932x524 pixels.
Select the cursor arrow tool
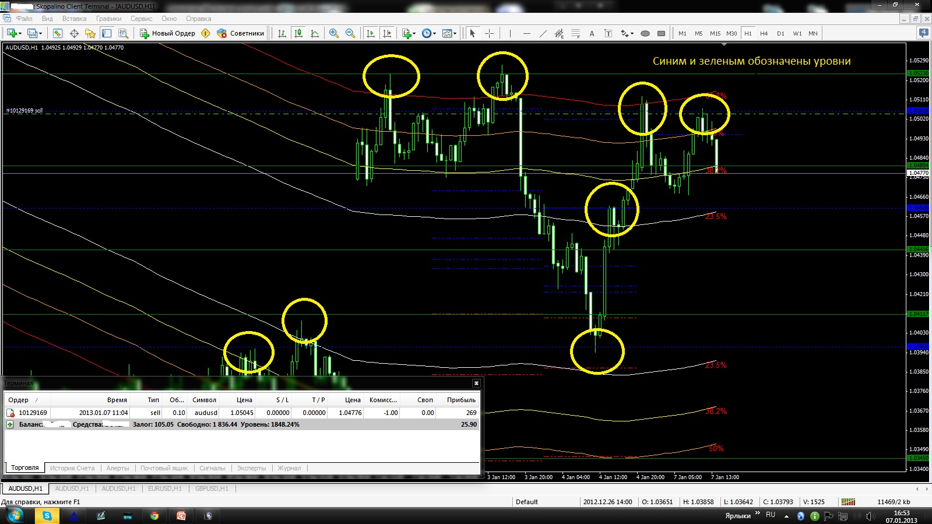pyautogui.click(x=473, y=33)
